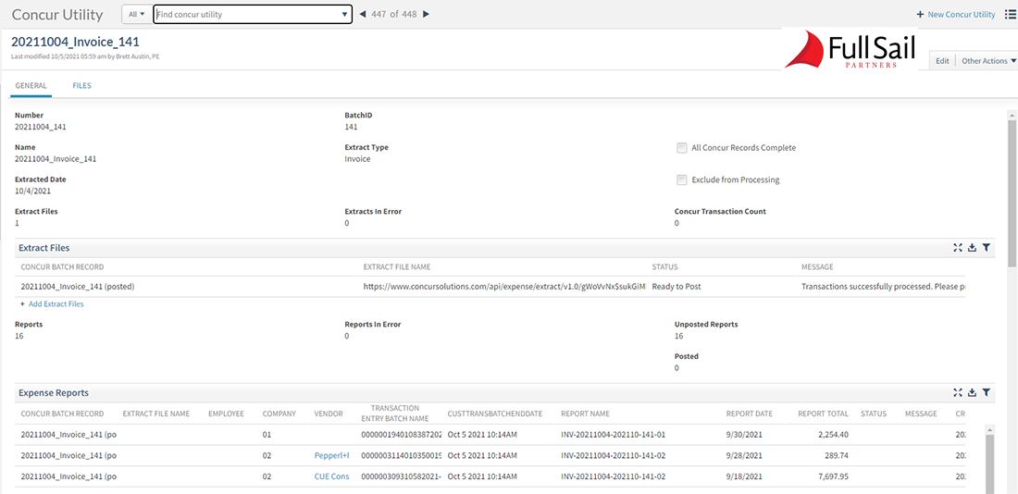Sort by EXTRACT FILE NAME column header in Extract Files
The height and width of the screenshot is (494, 1018).
pos(397,266)
